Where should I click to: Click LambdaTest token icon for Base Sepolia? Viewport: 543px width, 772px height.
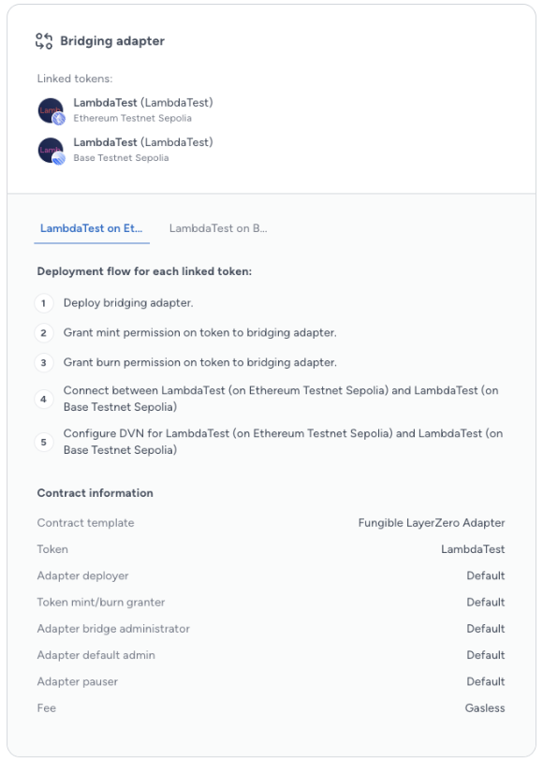coord(51,151)
